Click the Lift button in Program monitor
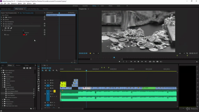 150,62
